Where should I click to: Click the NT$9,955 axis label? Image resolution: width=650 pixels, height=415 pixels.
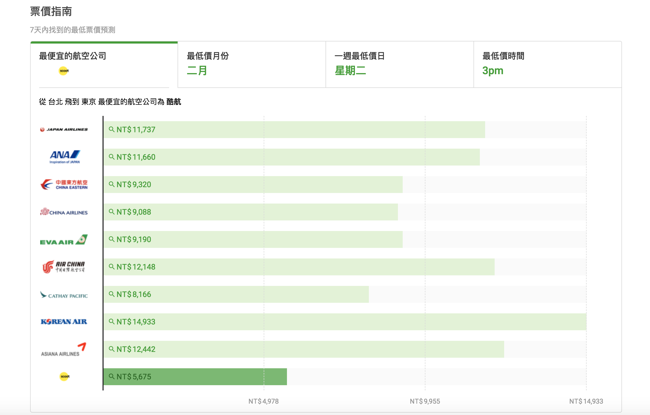[x=425, y=401]
